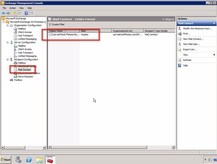
Task: Click the Back arrow toolbar icon
Action: pos(4,13)
